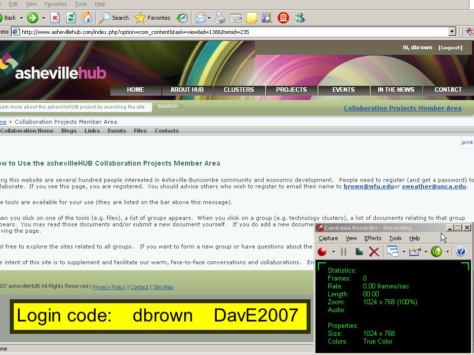Click the browser Forward arrow button
Viewport: 474px width, 355px height.
(x=33, y=18)
